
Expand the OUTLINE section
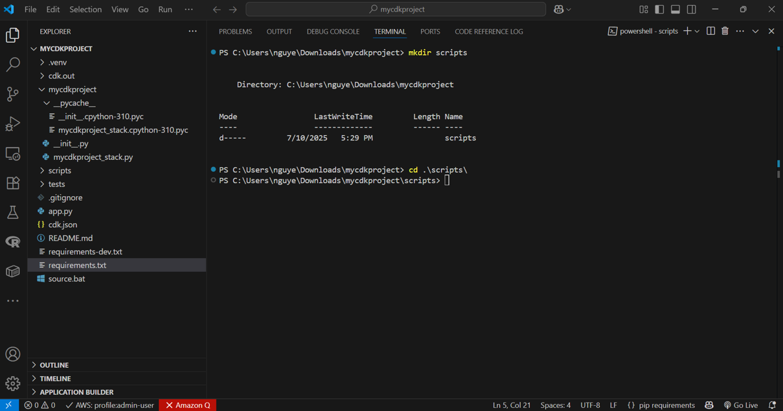point(54,365)
